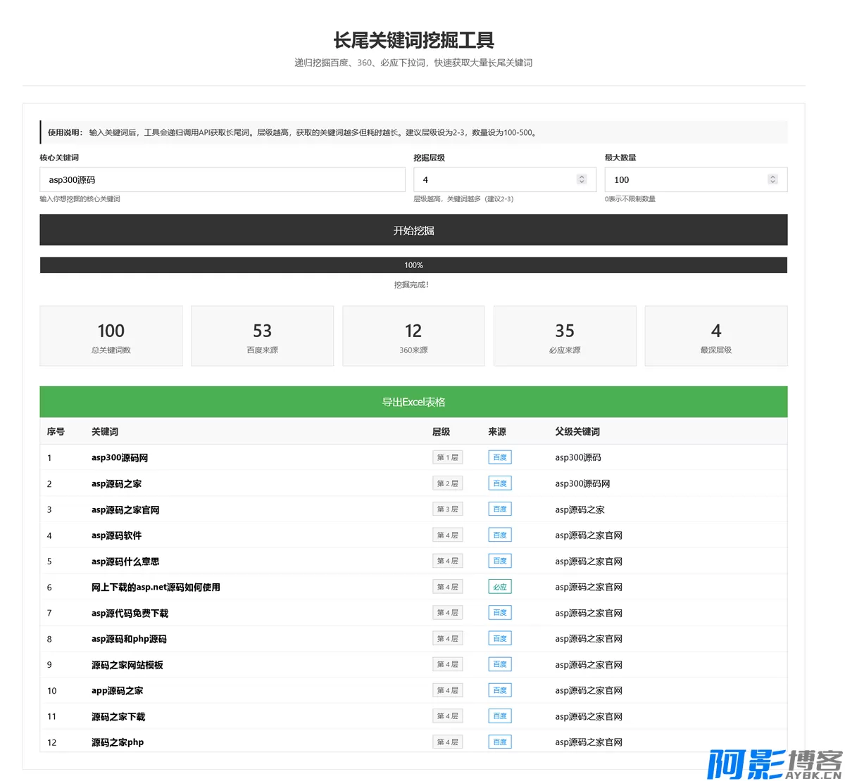Image resolution: width=845 pixels, height=781 pixels.
Task: Click the 核心关键词 input field
Action: pos(222,179)
